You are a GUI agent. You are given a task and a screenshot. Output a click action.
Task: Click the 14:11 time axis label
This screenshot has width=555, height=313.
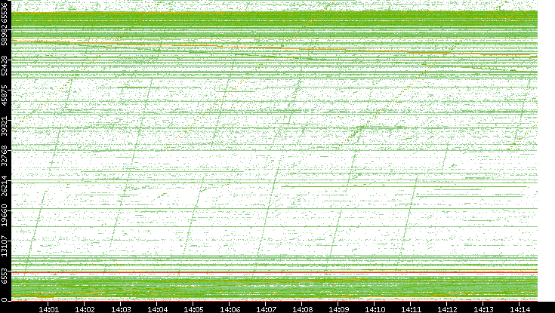pyautogui.click(x=411, y=309)
